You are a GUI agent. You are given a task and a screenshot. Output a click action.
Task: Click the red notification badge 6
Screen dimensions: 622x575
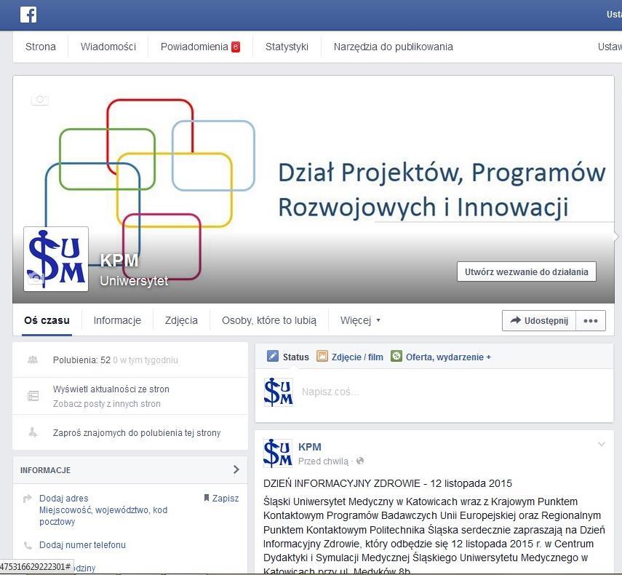click(x=236, y=47)
